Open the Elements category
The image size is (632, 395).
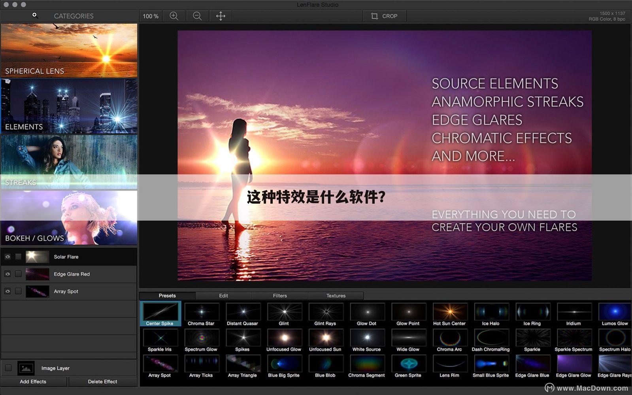pos(69,106)
